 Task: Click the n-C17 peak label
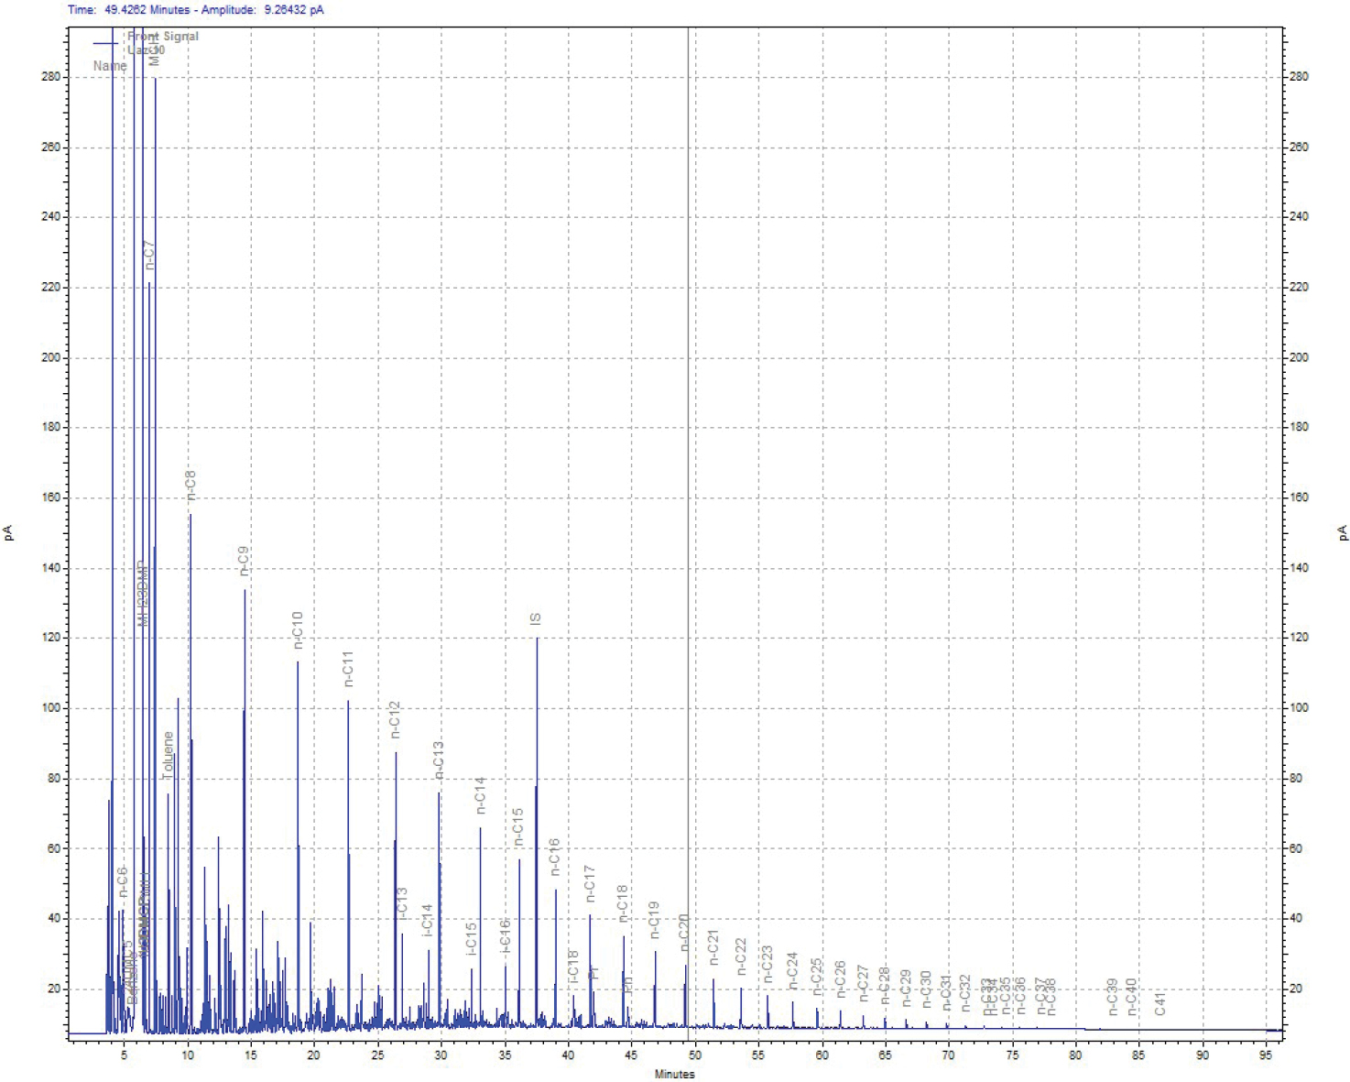tap(590, 883)
